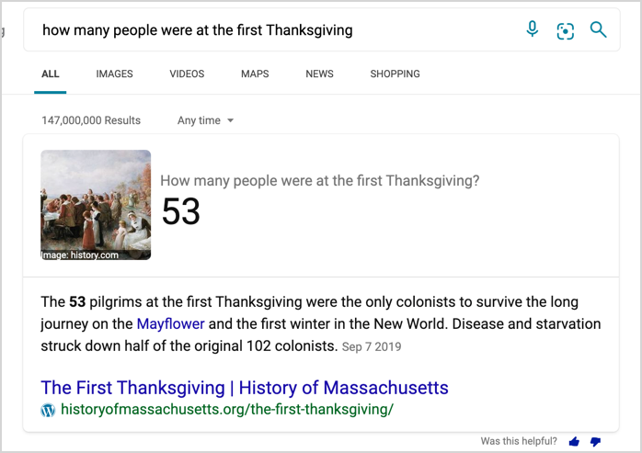Click the WordPress icon beside the URL

coord(49,410)
